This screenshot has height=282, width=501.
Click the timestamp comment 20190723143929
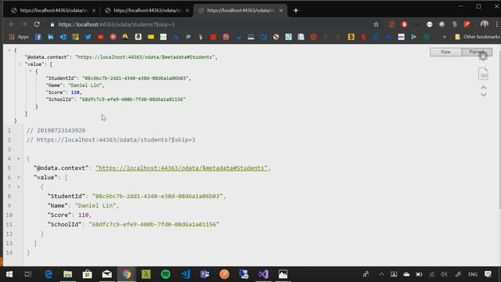[56, 131]
